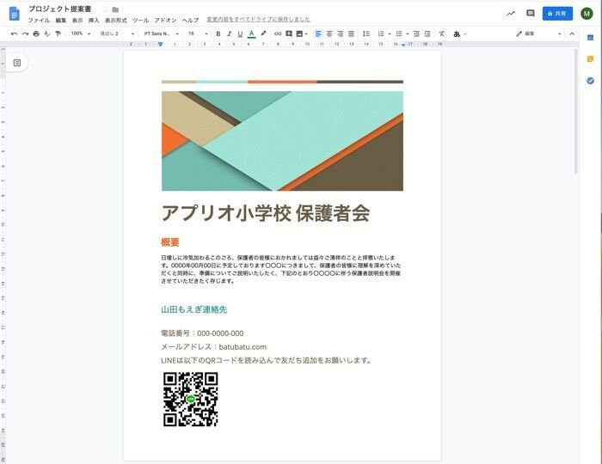Print the document
This screenshot has height=464, width=602.
tap(36, 34)
